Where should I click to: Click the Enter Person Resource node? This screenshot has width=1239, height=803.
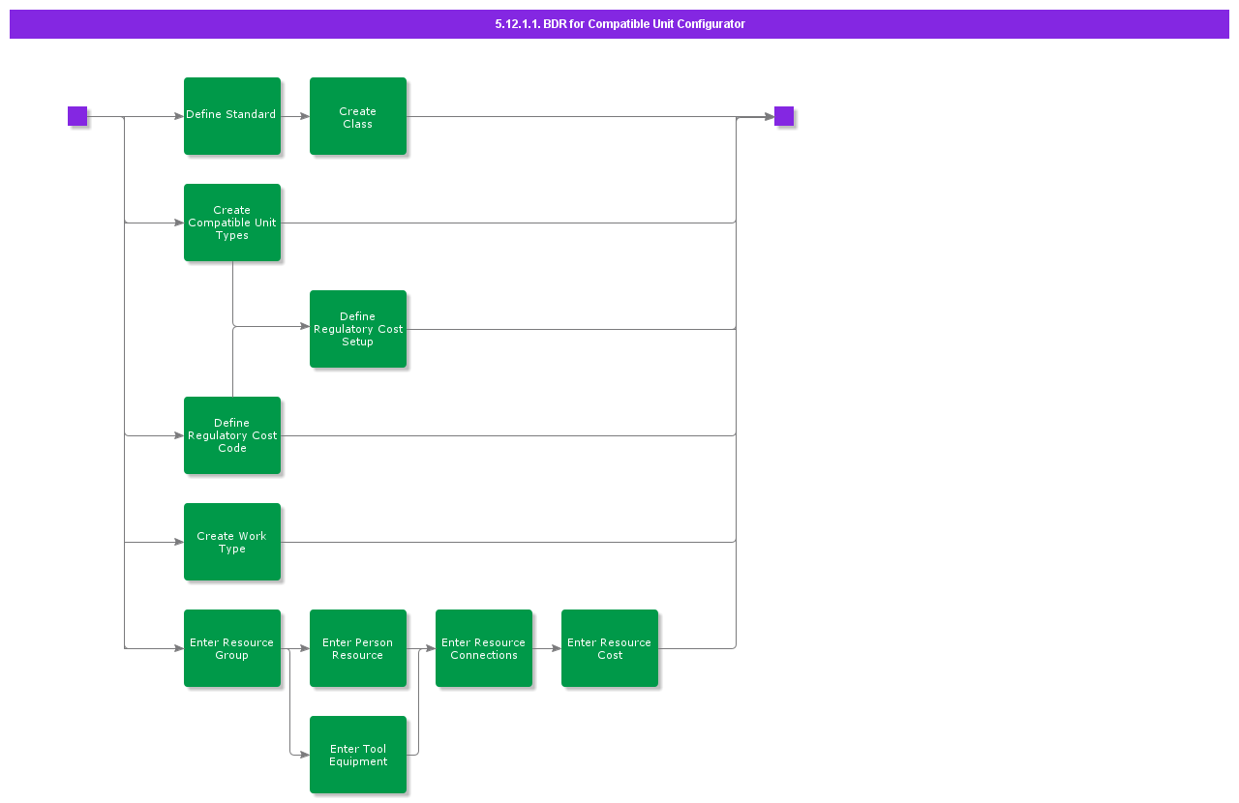click(358, 648)
